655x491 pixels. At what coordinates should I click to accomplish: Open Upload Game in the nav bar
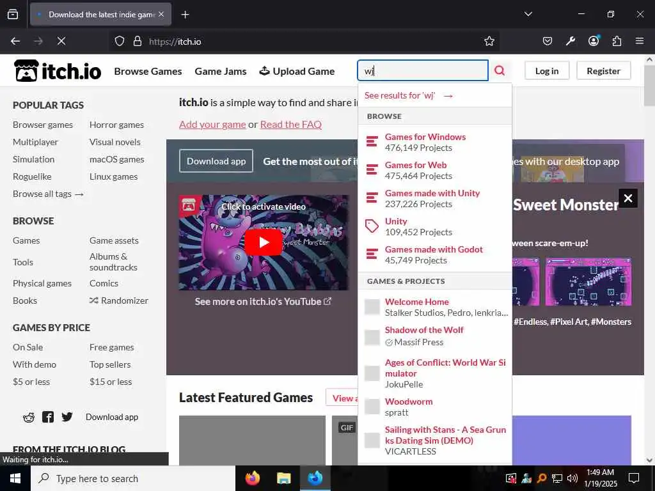(x=297, y=72)
